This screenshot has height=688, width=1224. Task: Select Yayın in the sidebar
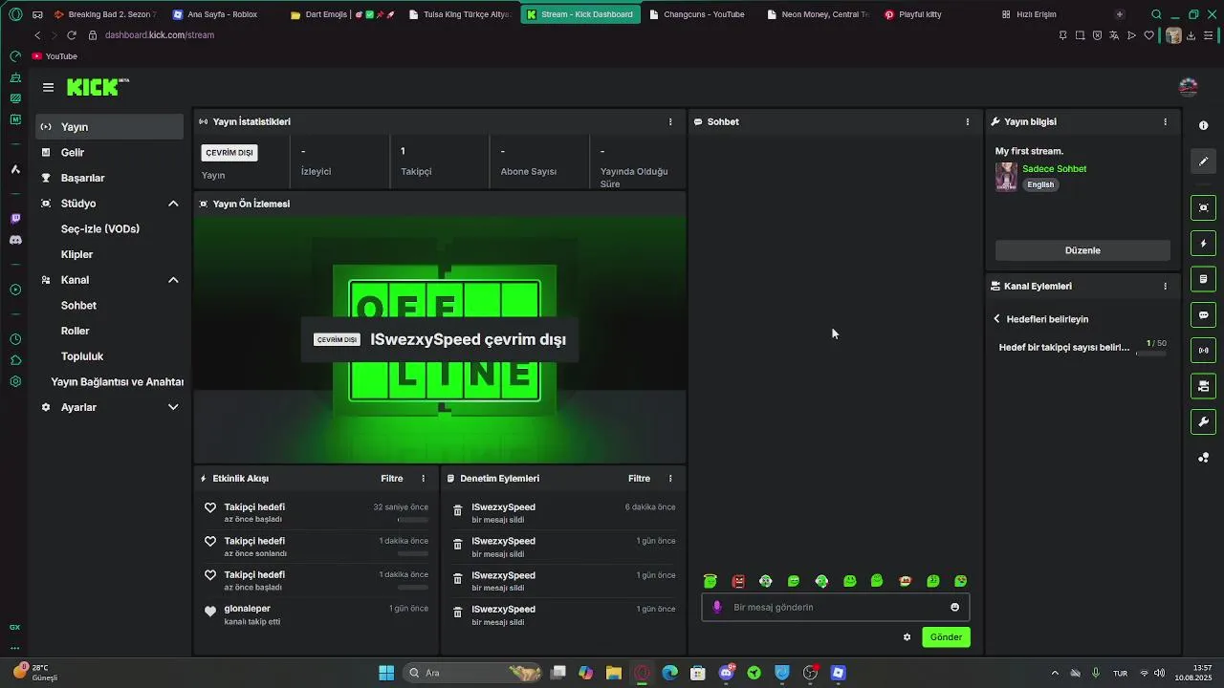pyautogui.click(x=110, y=127)
